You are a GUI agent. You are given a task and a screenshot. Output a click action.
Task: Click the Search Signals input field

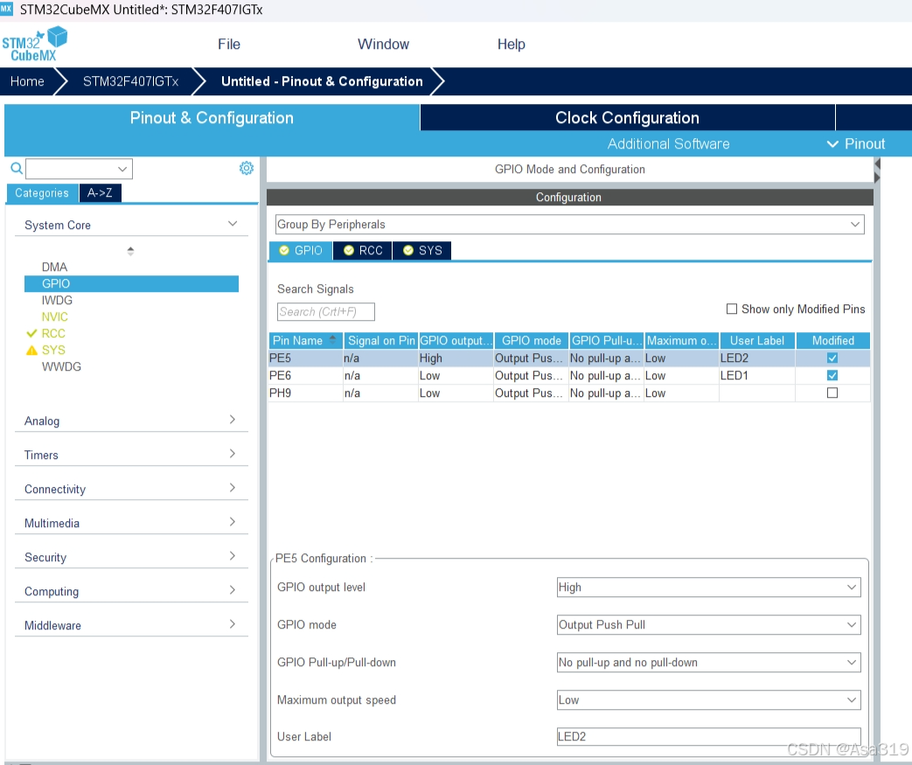coord(325,311)
